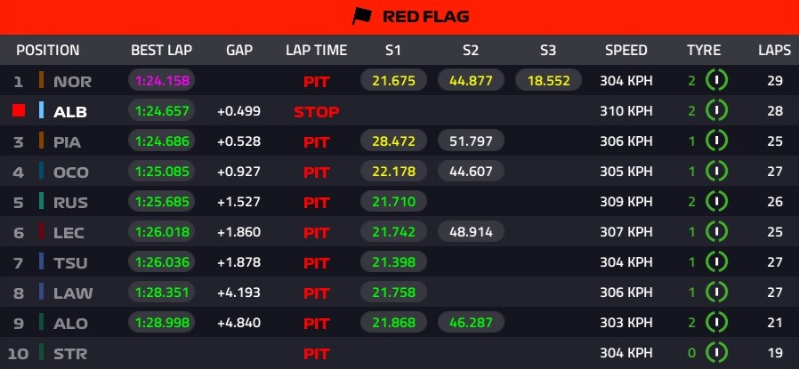
Task: Click the tyre icon in RUS row
Action: click(716, 202)
